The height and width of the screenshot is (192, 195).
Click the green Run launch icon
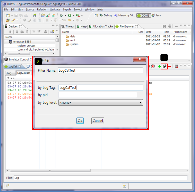click(x=70, y=15)
